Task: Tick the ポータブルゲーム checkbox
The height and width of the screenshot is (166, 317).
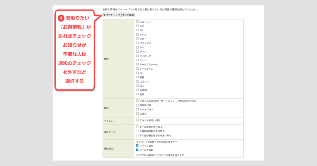Action: [137, 64]
